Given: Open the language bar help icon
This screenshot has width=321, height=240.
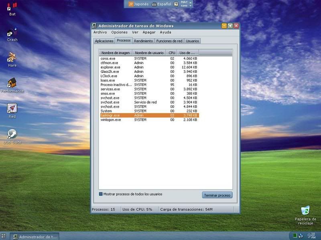Looking at the screenshot, I should tap(176, 4).
